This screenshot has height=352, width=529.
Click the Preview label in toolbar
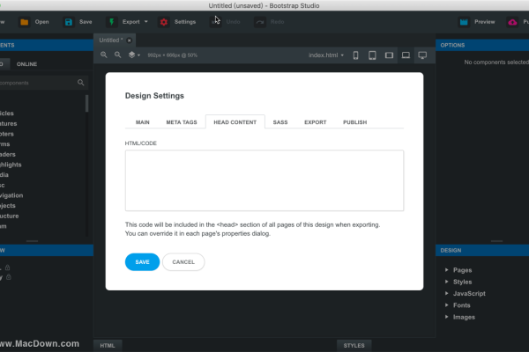pyautogui.click(x=484, y=22)
